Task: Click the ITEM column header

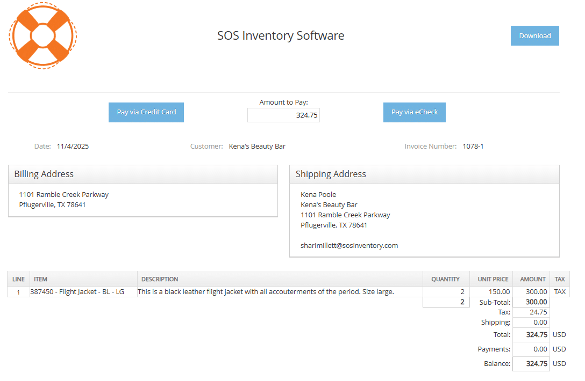Action: click(41, 279)
